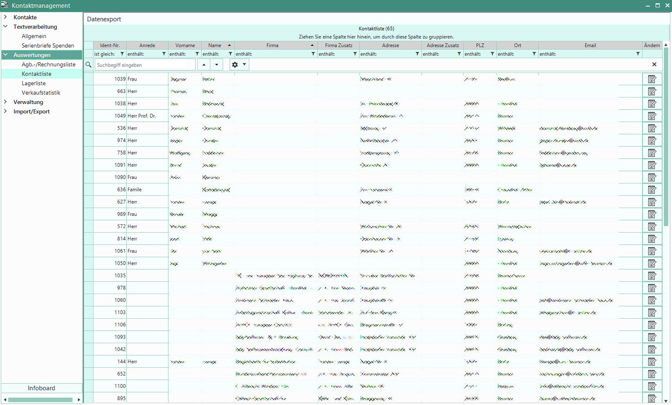Screen dimensions: 672x405
Task: Open Serienbriefe Spenden entry
Action: [47, 46]
